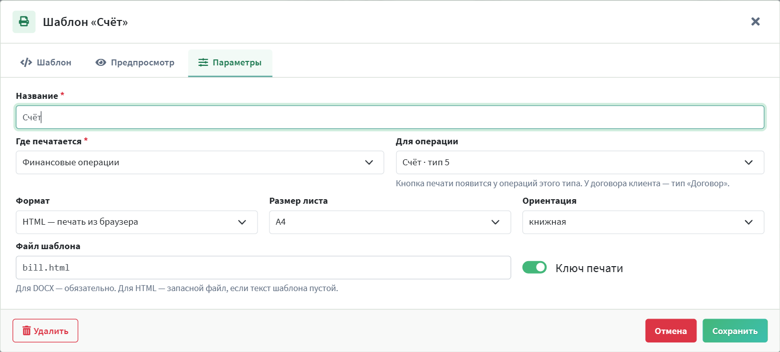Click the «Ориентация» field label
The width and height of the screenshot is (780, 352).
pyautogui.click(x=549, y=201)
